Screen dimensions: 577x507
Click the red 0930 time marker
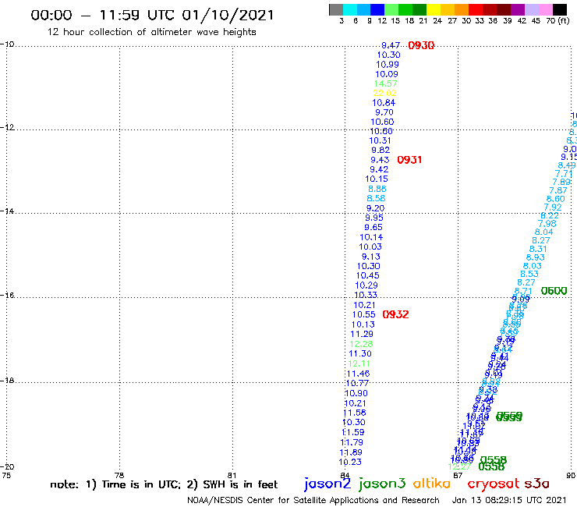click(421, 45)
